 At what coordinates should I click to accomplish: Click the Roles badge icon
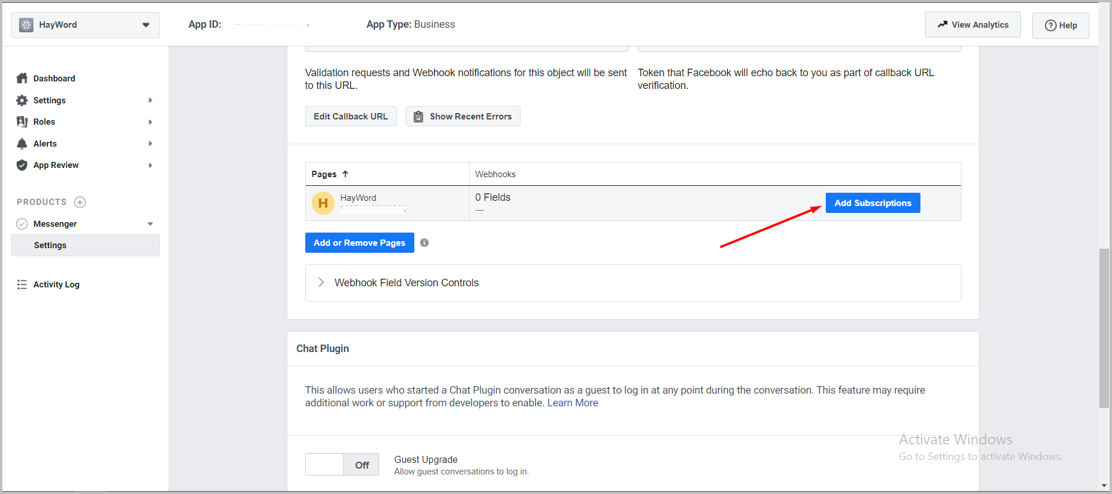click(x=22, y=122)
